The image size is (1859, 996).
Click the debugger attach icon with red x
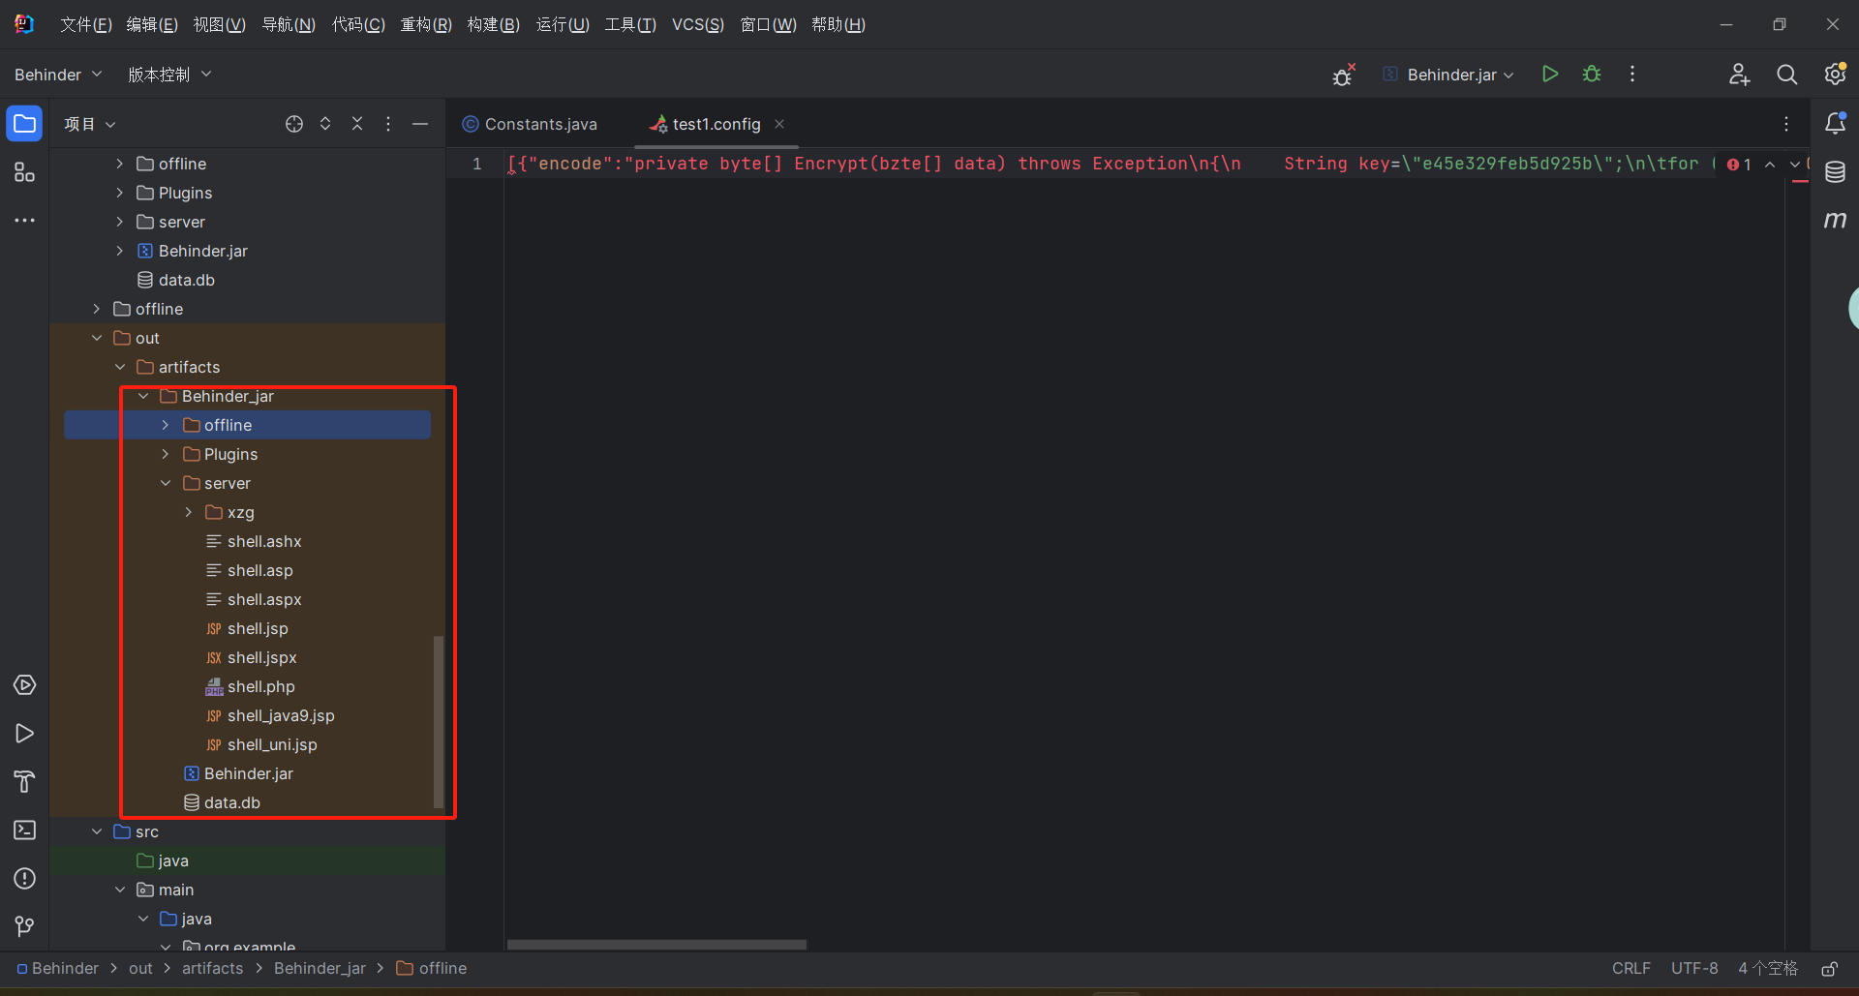click(x=1344, y=75)
